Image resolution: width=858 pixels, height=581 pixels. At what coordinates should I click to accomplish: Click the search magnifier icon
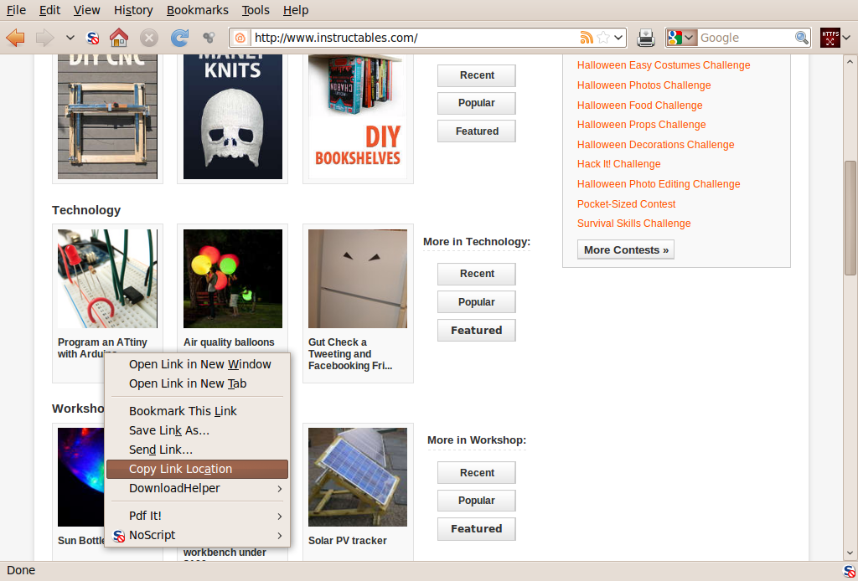(x=802, y=37)
